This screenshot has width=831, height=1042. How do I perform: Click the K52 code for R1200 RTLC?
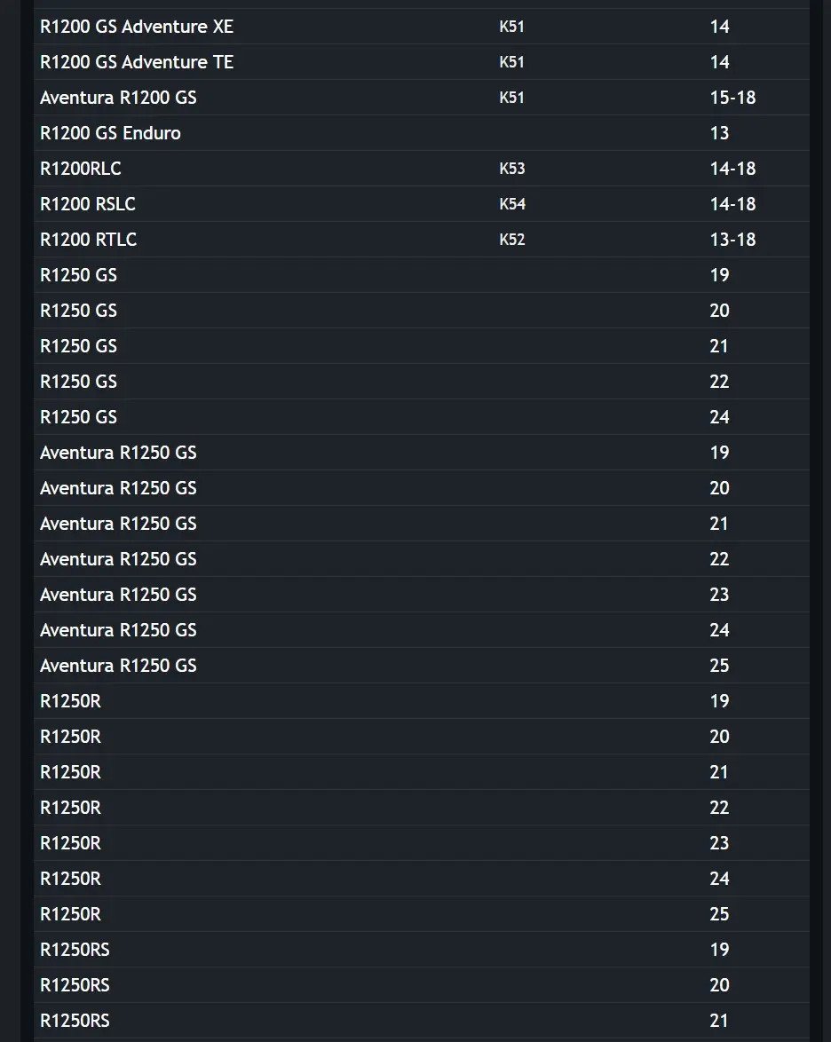tap(512, 240)
